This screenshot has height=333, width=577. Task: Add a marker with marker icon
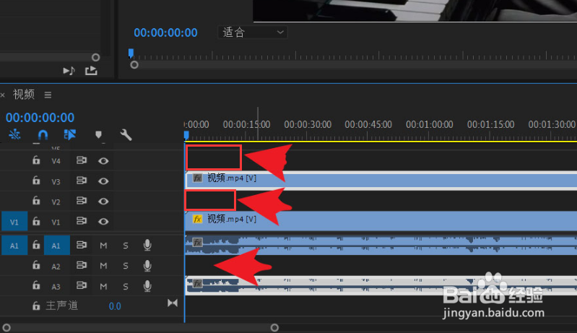[x=98, y=135]
